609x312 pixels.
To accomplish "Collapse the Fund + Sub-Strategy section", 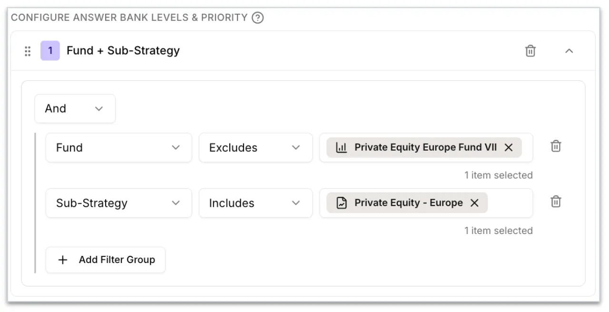I will tap(569, 51).
